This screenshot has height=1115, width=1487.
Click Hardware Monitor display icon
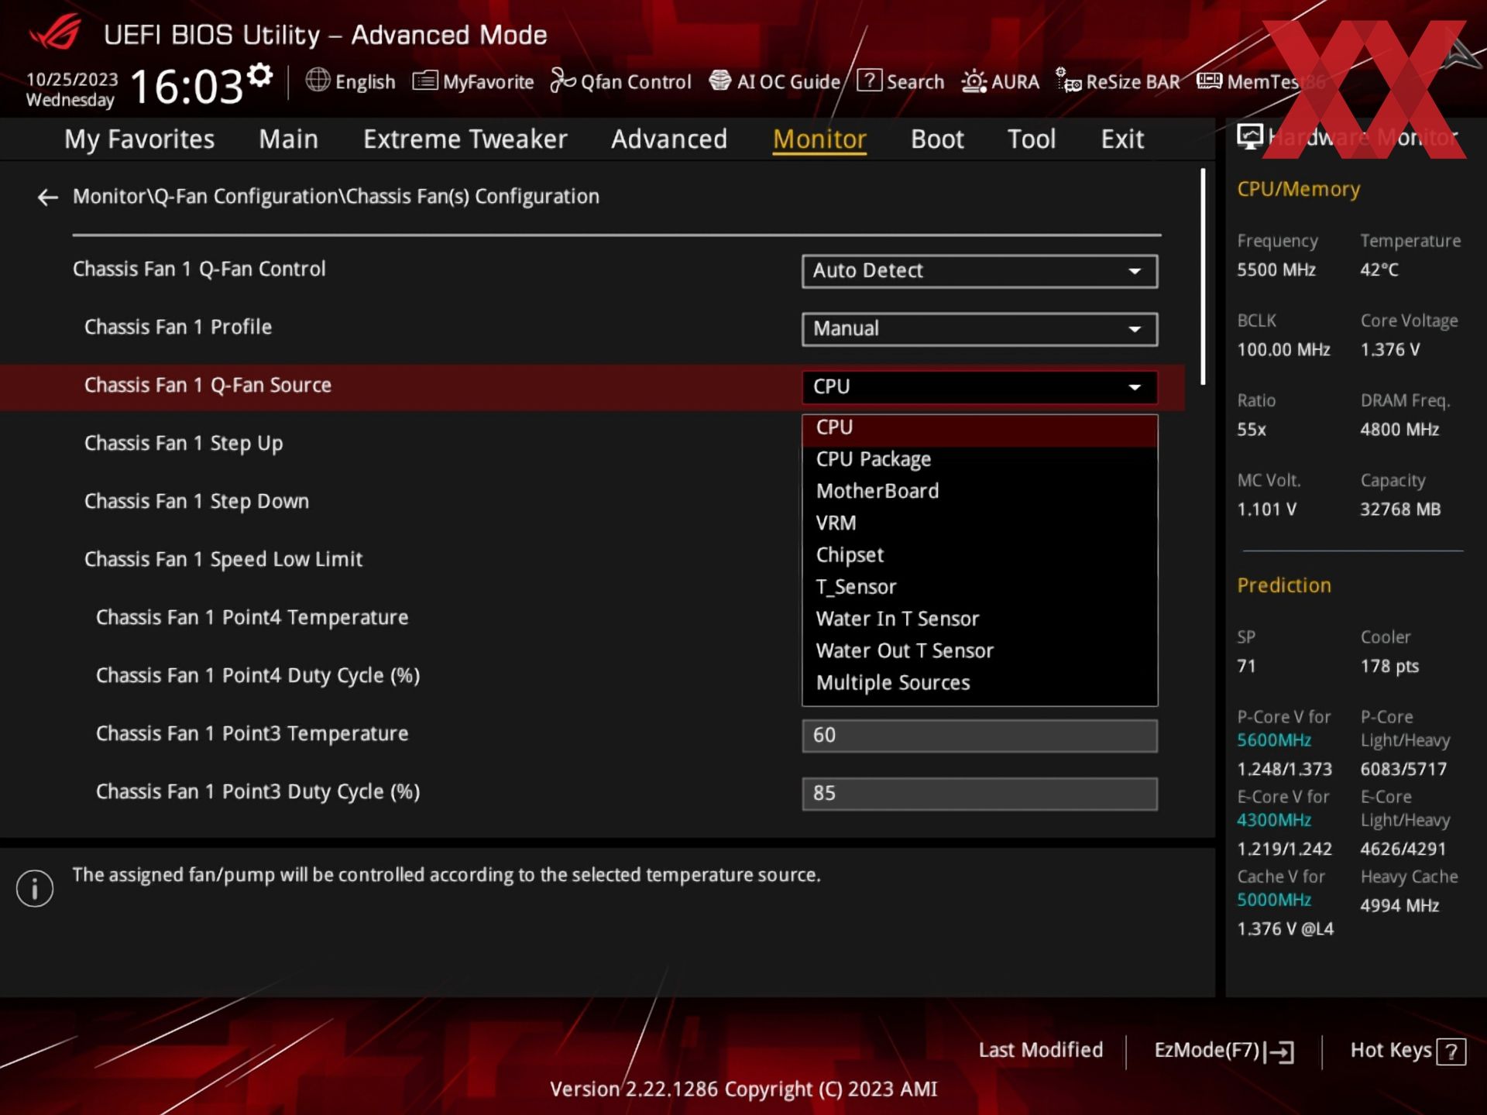click(1249, 137)
